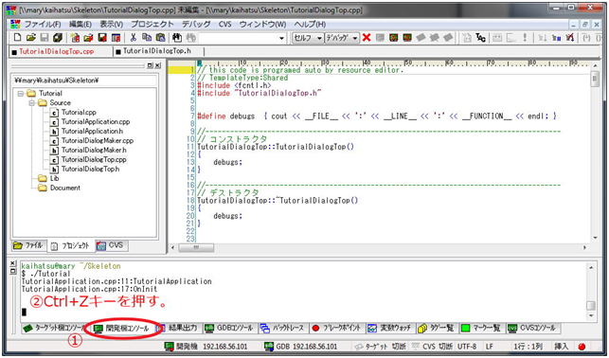Click the project path field ¥¥mary¥kaihatsu¥Skeleton¥

coord(84,81)
